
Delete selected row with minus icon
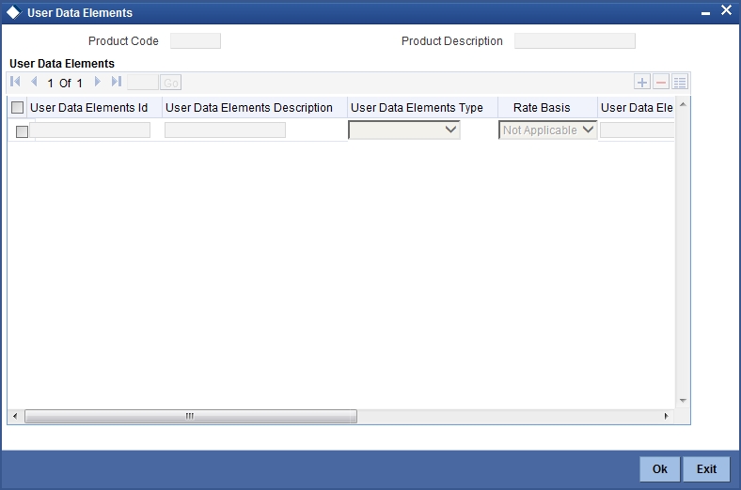click(661, 82)
